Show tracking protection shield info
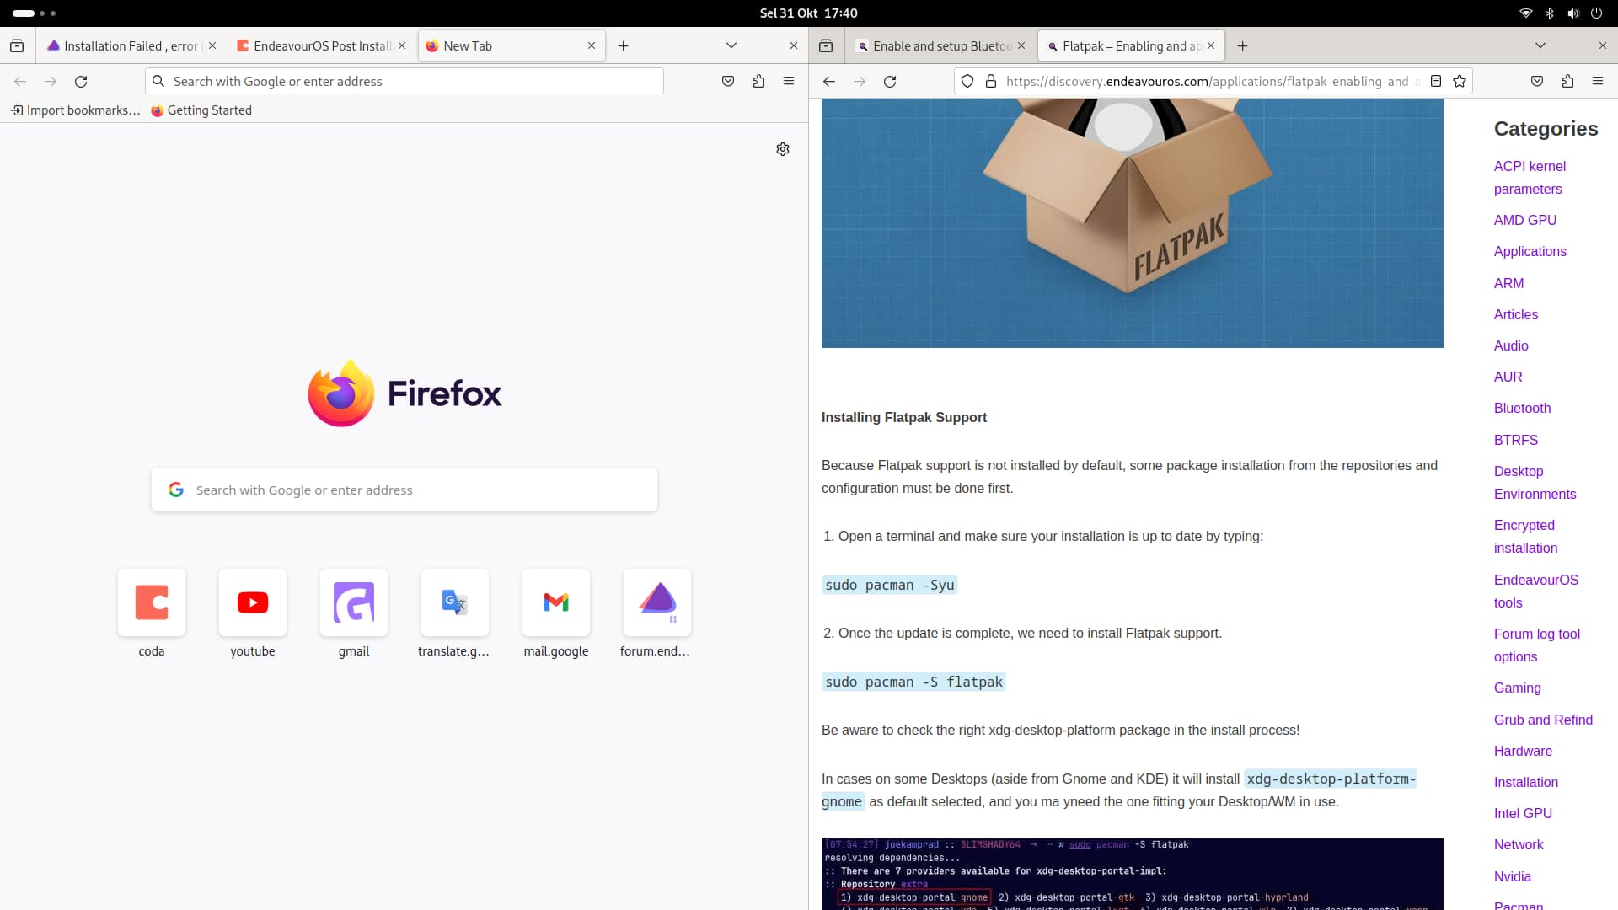This screenshot has width=1618, height=910. point(967,81)
